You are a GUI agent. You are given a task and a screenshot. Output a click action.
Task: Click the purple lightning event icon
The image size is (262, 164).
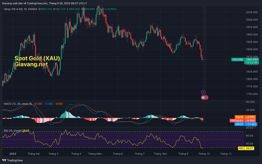(x=203, y=92)
